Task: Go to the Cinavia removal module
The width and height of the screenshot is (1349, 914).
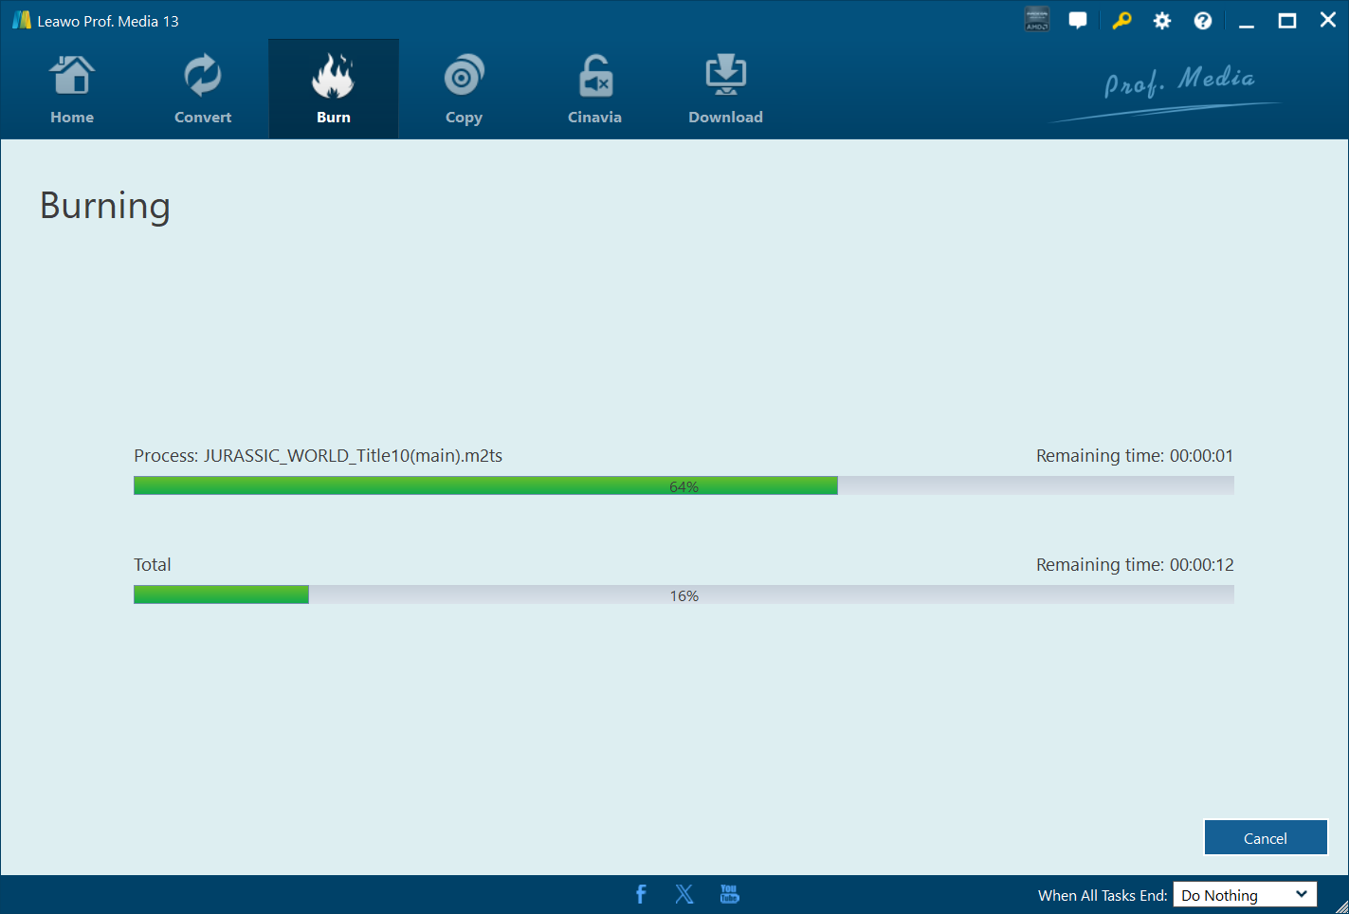Action: pos(594,89)
